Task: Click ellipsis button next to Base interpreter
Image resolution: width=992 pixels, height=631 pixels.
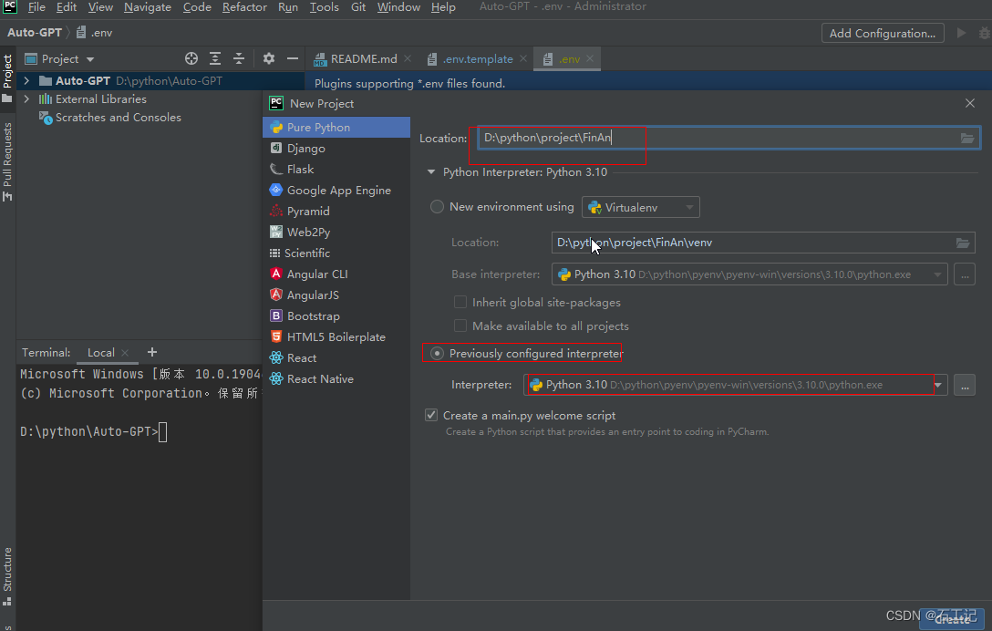Action: tap(964, 274)
